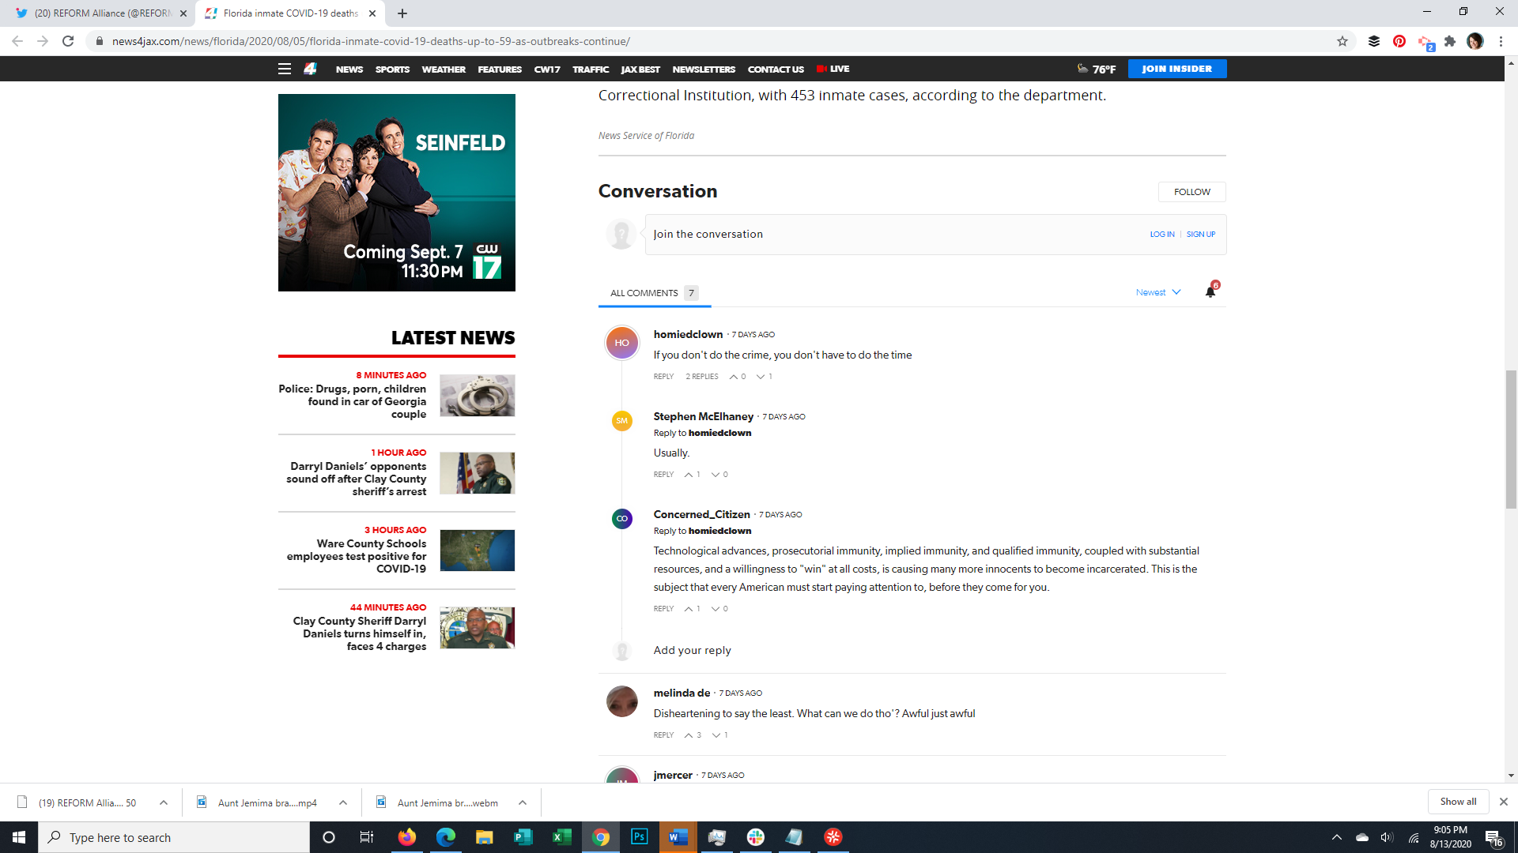Bookmark this page with the star icon
This screenshot has height=853, width=1518.
pos(1342,41)
